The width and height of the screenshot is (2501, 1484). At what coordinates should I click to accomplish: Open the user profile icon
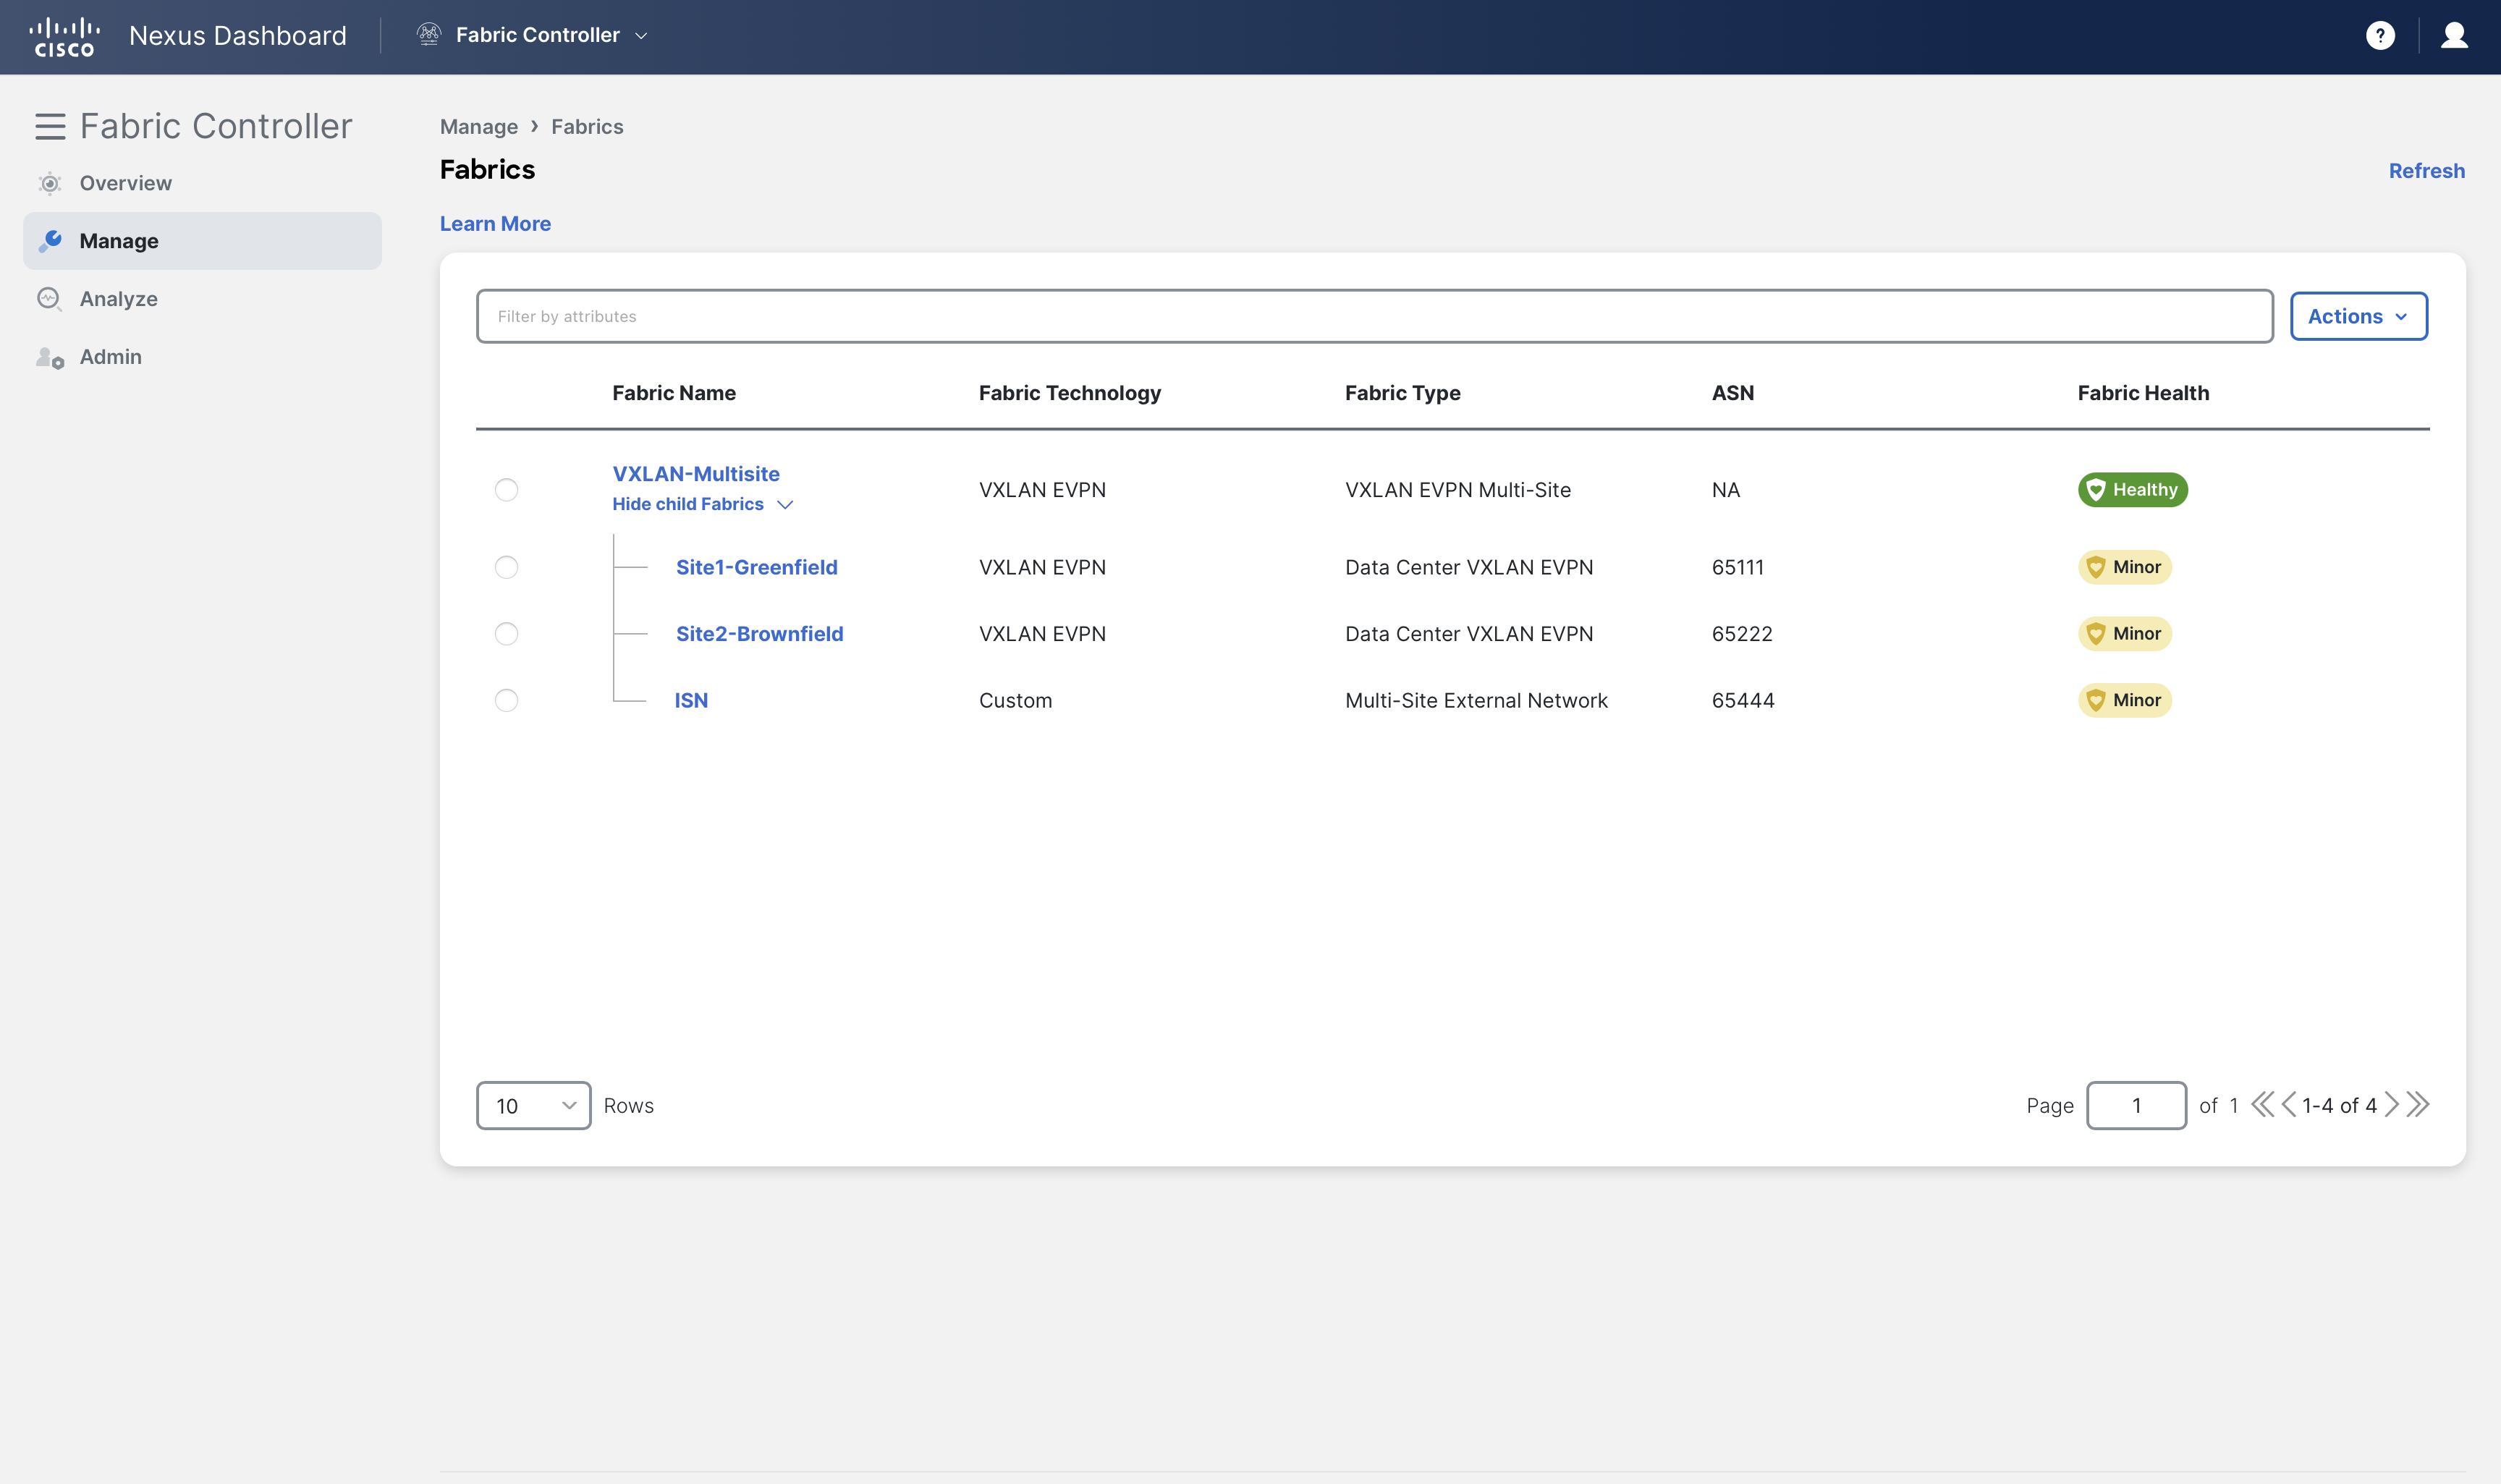coord(2454,36)
